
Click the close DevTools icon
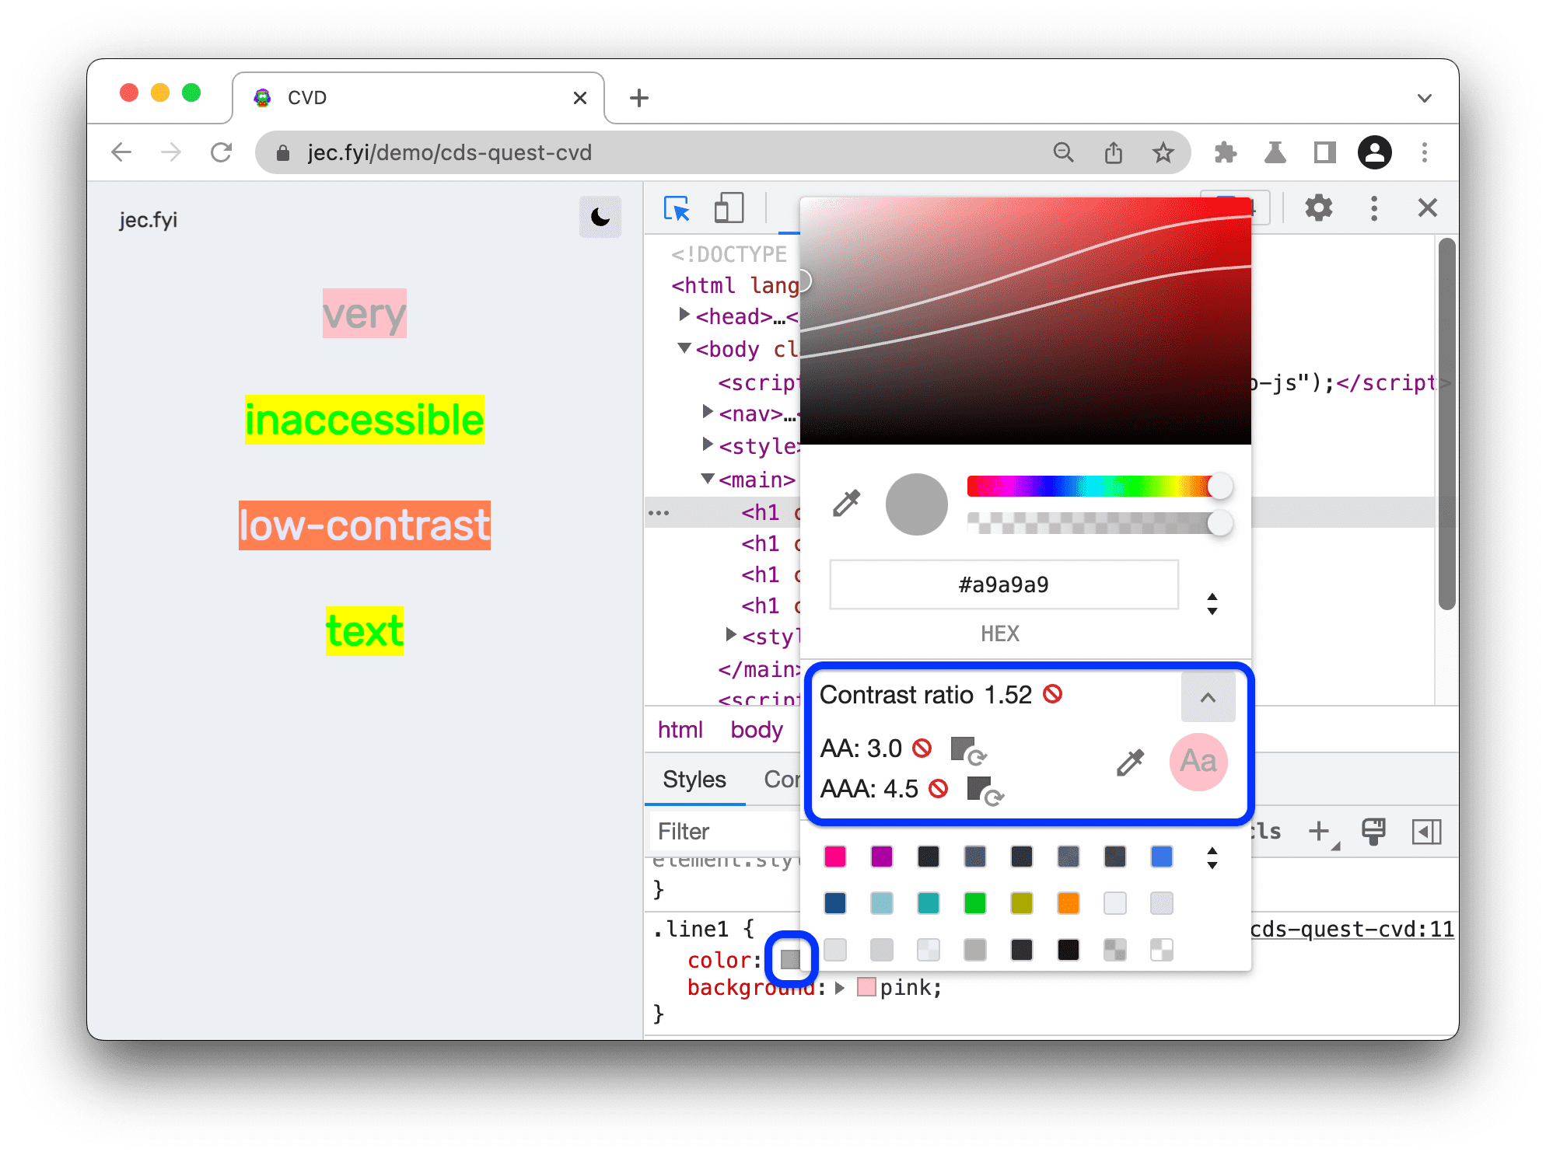(1427, 206)
